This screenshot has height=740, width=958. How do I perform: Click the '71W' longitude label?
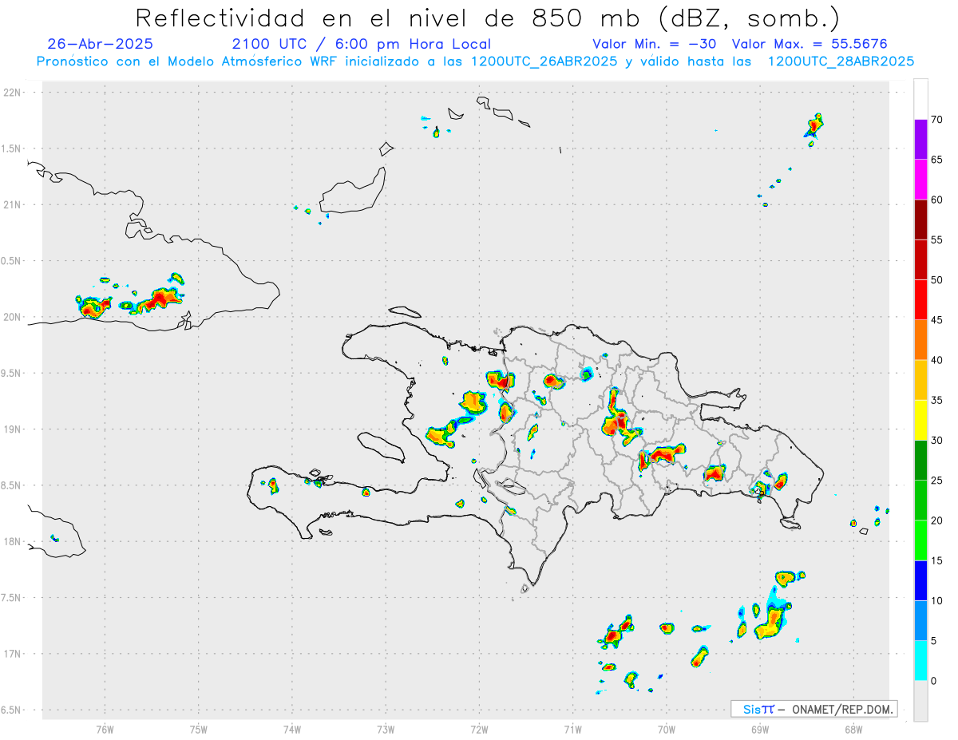[x=572, y=729]
